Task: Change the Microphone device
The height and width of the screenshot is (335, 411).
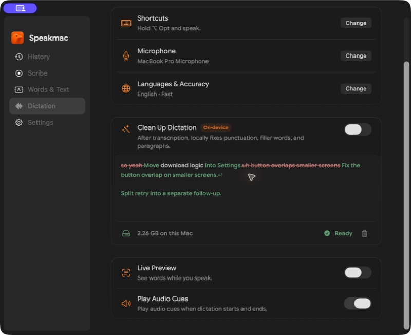Action: (x=356, y=56)
